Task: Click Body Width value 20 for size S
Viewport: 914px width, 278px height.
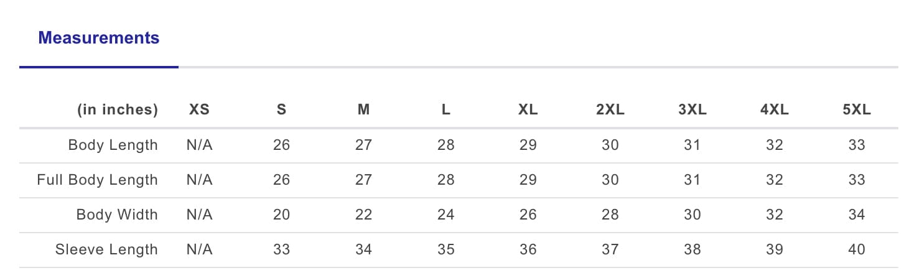Action: pos(281,215)
